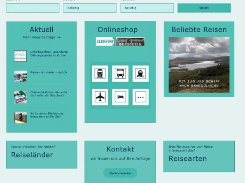Read 'Bitte beachten: geänderte Öffnungszeiten' post
This screenshot has width=245, height=183.
click(x=49, y=54)
